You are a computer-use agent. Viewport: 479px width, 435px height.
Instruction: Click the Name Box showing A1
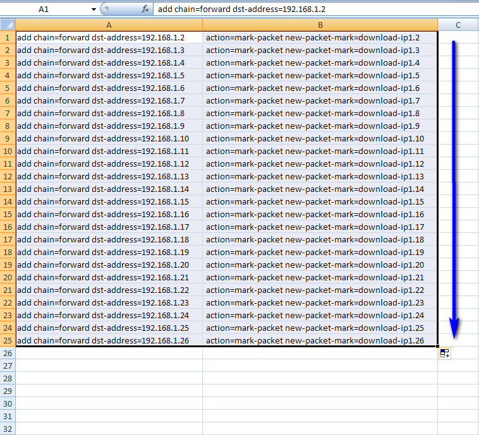pyautogui.click(x=45, y=9)
